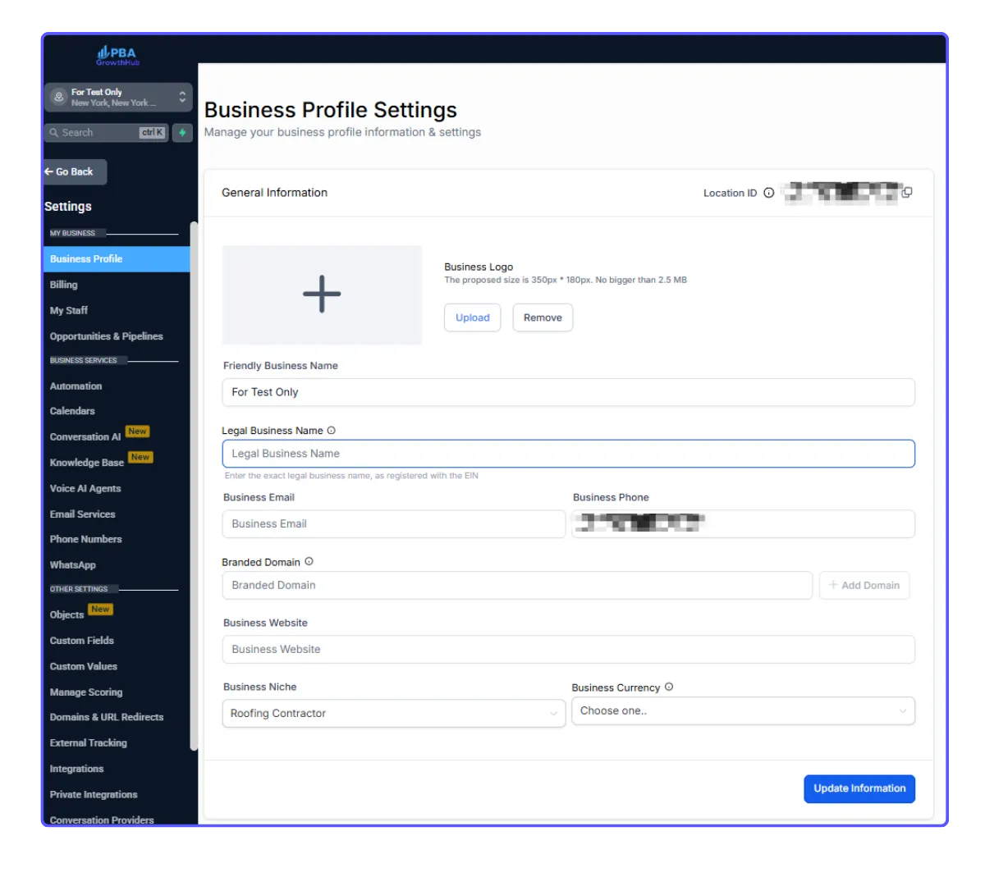
Task: Click the plus icon in logo placeholder
Action: (322, 294)
